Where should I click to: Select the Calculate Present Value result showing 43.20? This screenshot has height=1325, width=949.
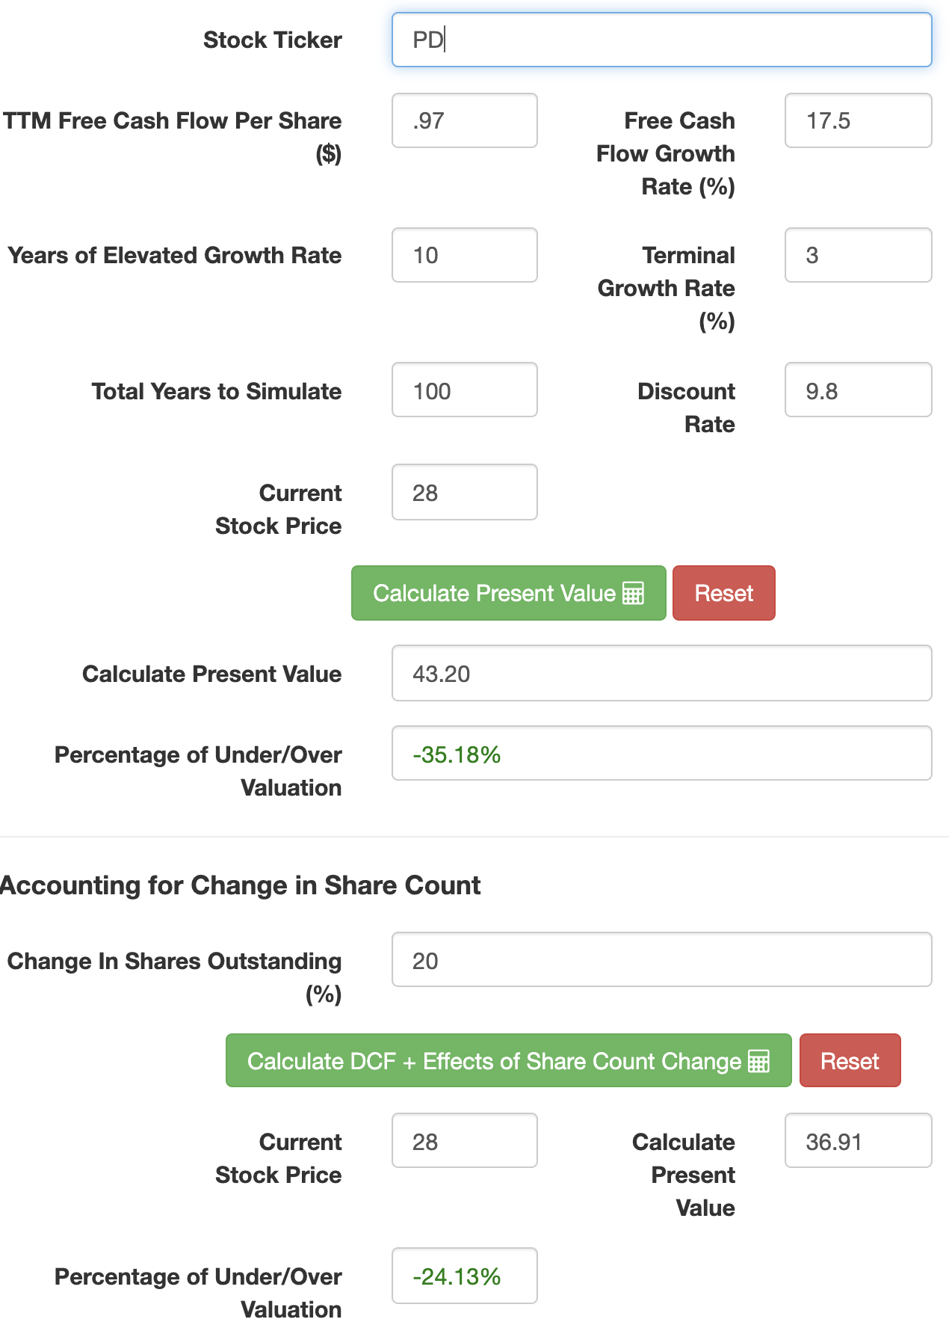pyautogui.click(x=661, y=673)
